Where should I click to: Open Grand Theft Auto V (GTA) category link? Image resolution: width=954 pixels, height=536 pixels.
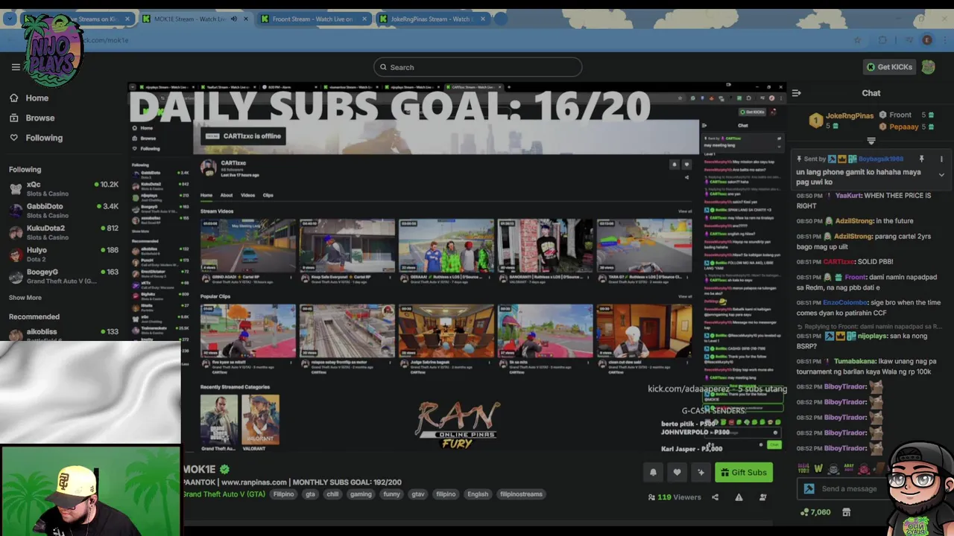(x=224, y=494)
